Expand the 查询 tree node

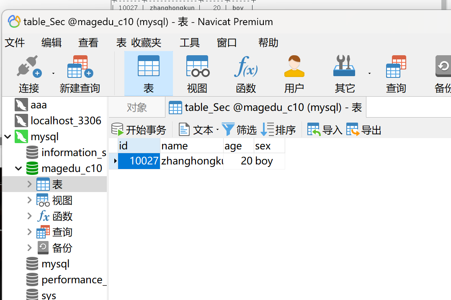(x=29, y=232)
